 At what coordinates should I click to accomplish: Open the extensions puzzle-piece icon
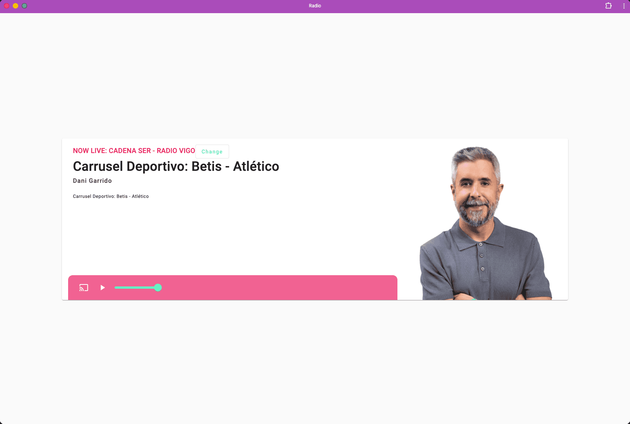[608, 6]
